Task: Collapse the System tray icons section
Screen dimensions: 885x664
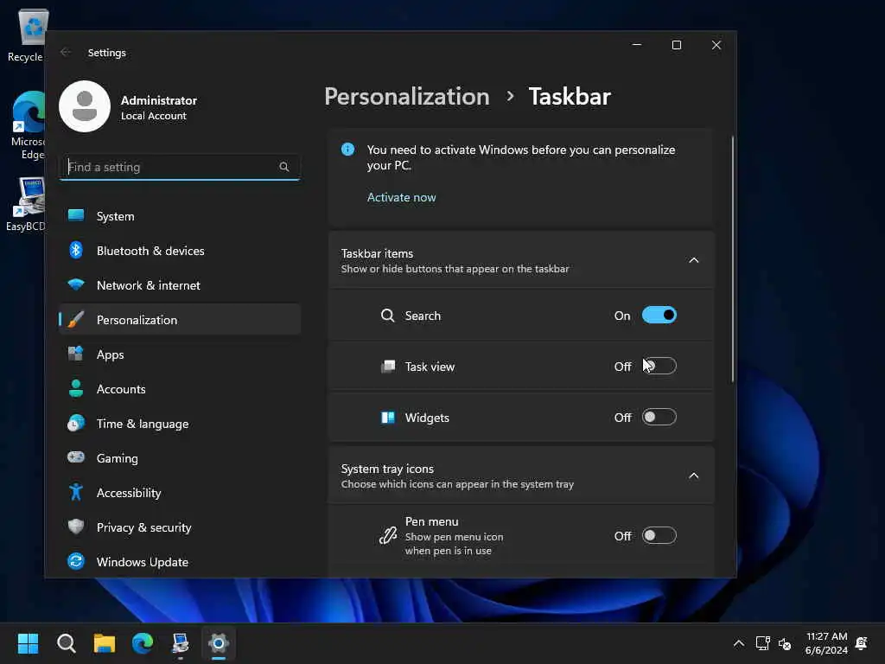Action: click(x=694, y=476)
